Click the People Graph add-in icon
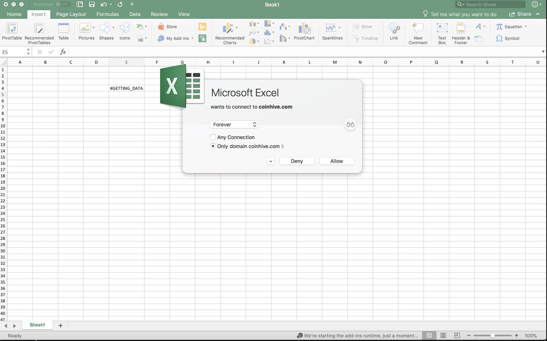The height and width of the screenshot is (341, 547). 202,38
